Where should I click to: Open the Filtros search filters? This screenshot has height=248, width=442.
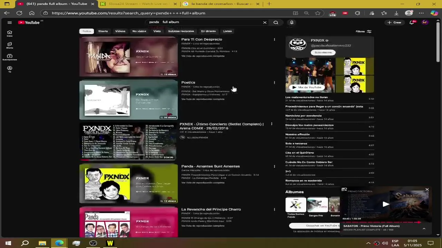364,31
